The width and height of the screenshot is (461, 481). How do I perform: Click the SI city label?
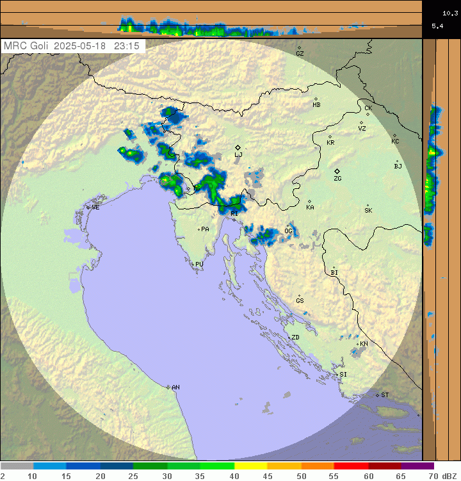click(x=343, y=375)
